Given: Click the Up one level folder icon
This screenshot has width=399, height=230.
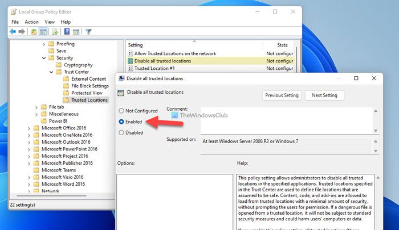Looking at the screenshot, I should coord(34,32).
